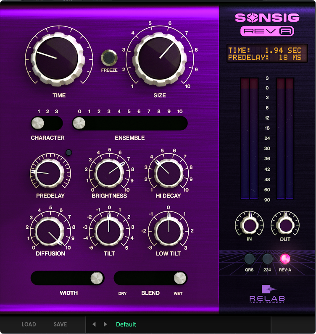316x334 pixels.
Task: Click the LOAD preset button
Action: (x=29, y=324)
